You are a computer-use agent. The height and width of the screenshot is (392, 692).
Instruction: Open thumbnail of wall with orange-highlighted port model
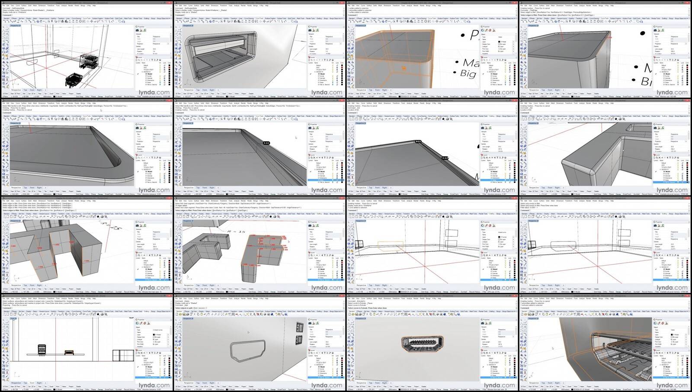[432, 343]
